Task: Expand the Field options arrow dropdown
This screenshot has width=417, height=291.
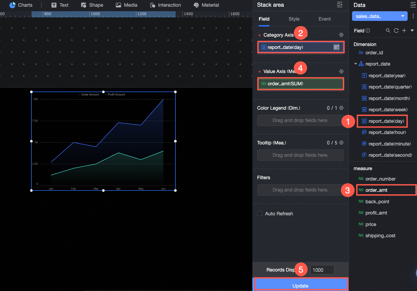Action: 412,30
